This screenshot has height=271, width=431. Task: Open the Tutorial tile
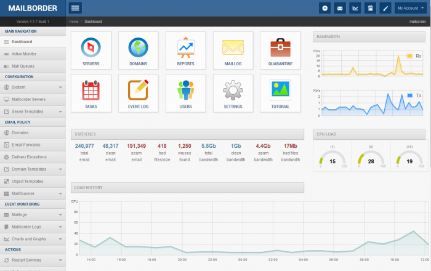click(280, 94)
